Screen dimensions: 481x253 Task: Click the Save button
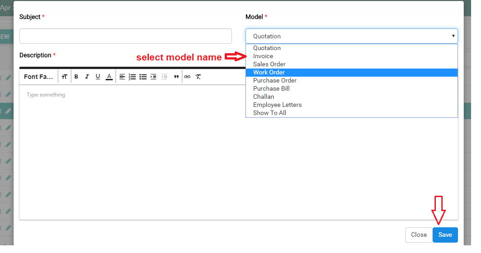tap(445, 235)
